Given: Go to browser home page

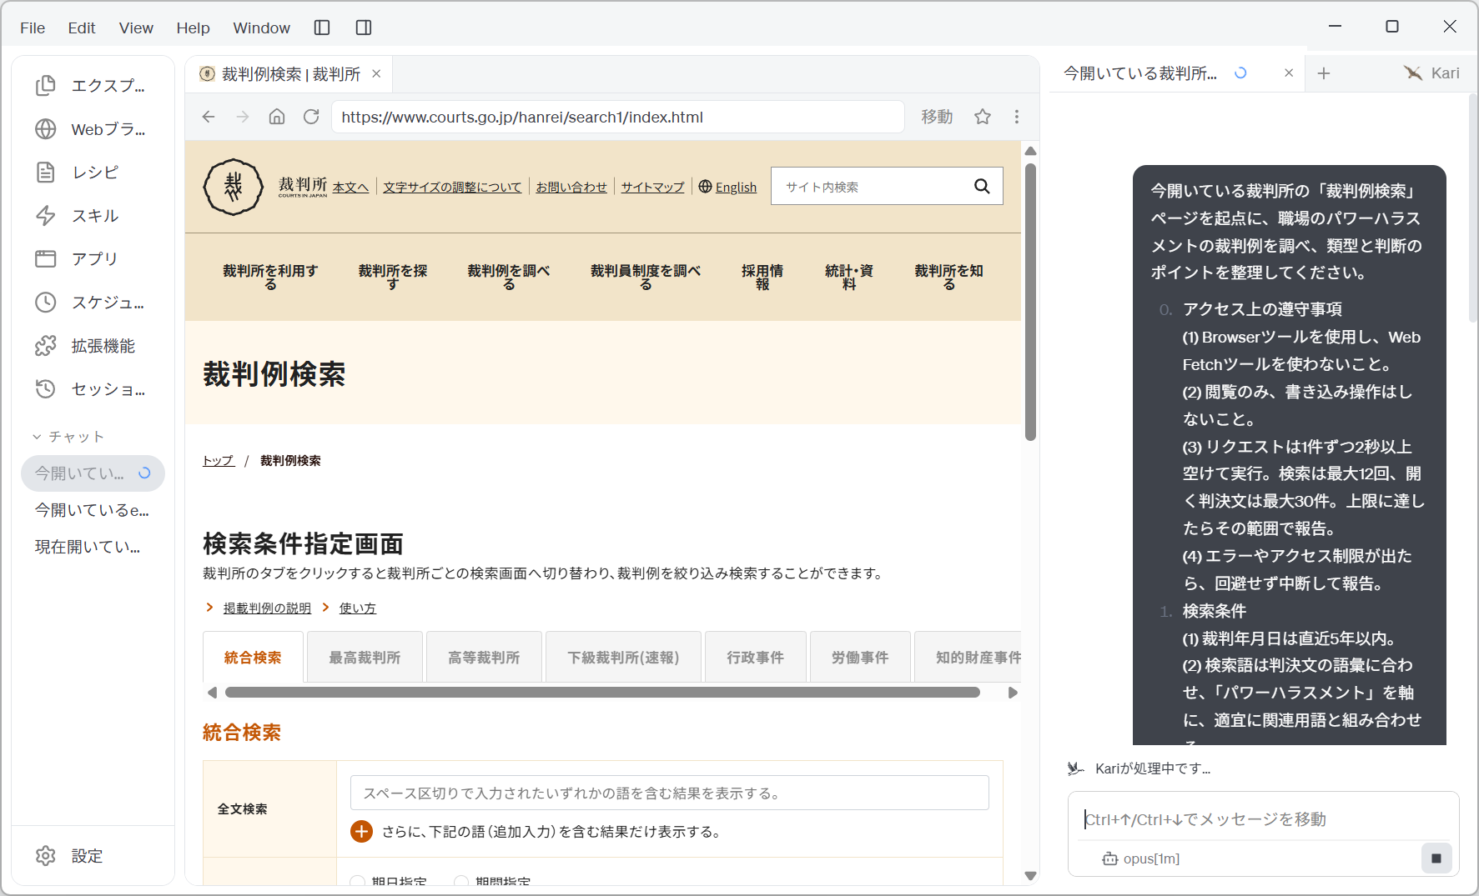Looking at the screenshot, I should [x=277, y=117].
